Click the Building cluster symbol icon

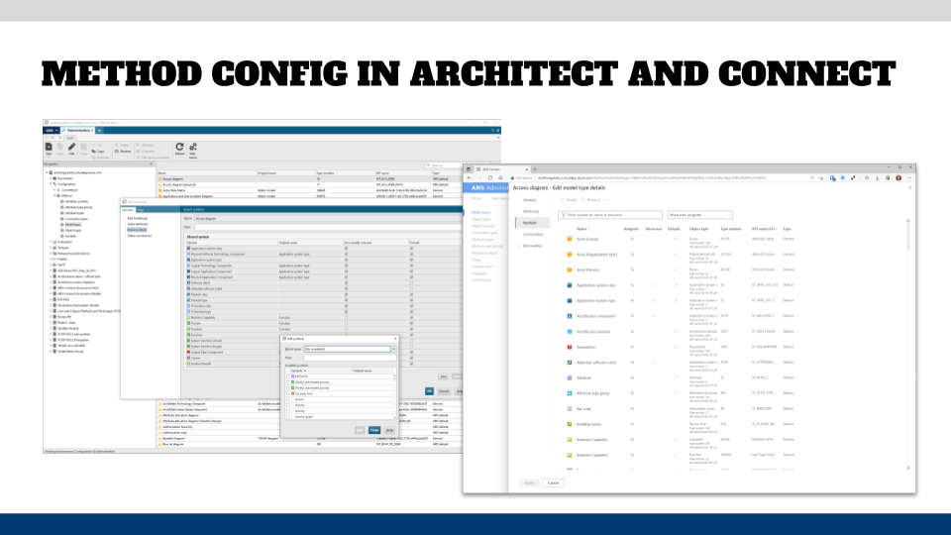[570, 424]
